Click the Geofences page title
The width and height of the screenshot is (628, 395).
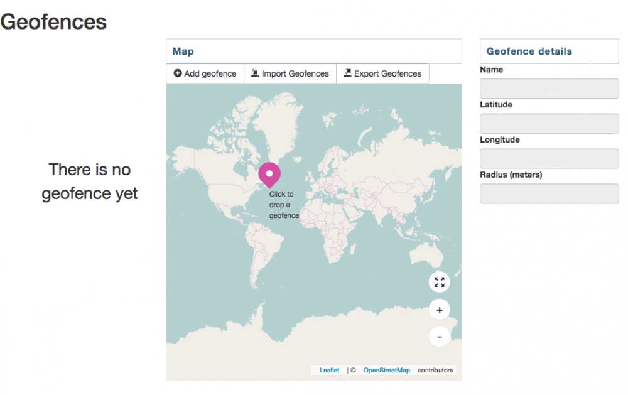[53, 21]
